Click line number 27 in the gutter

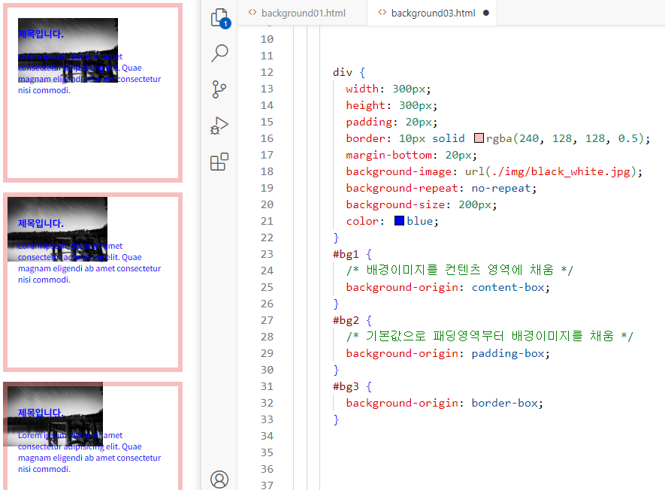click(267, 320)
